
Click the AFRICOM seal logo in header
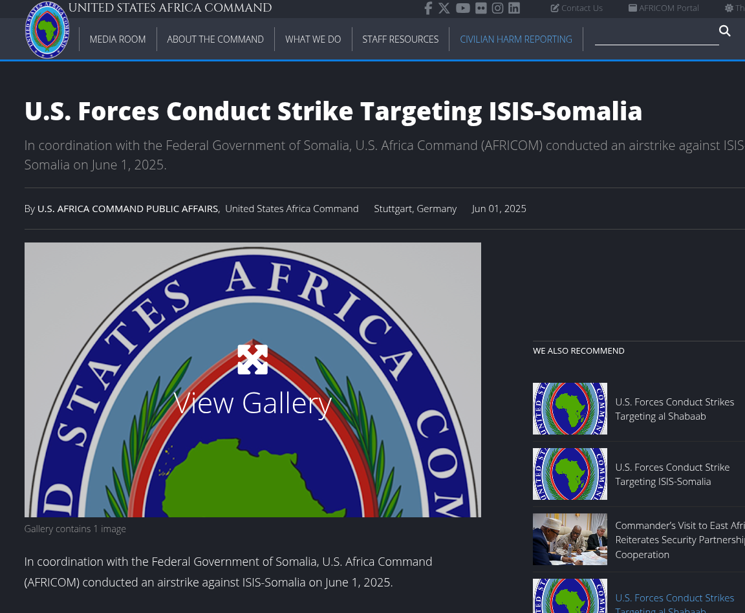click(x=47, y=30)
